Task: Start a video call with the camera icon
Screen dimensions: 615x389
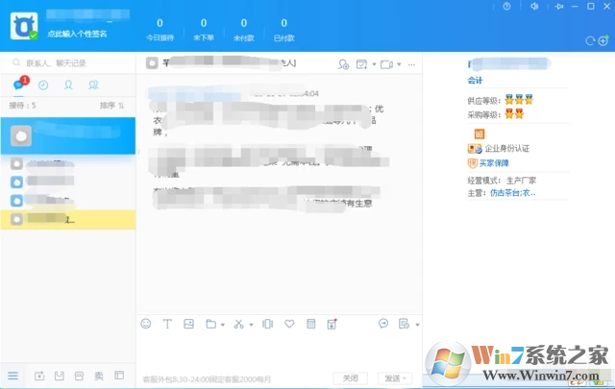Action: tap(386, 64)
